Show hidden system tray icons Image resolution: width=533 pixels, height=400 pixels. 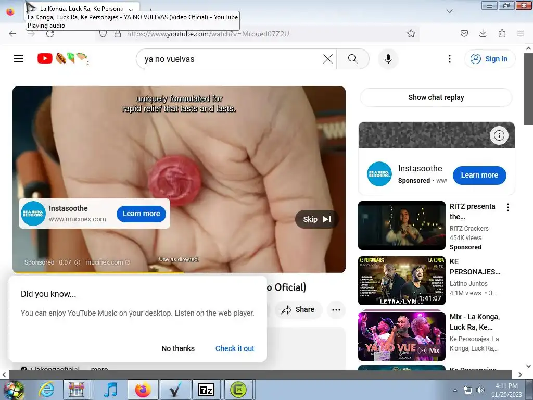point(455,390)
